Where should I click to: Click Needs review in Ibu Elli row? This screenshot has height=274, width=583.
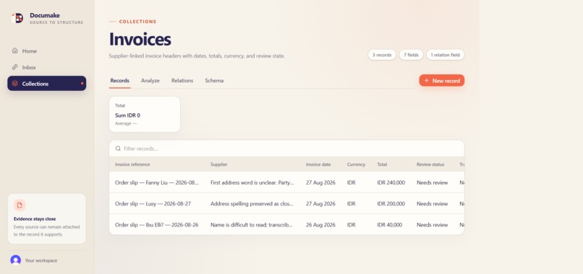[x=432, y=225]
